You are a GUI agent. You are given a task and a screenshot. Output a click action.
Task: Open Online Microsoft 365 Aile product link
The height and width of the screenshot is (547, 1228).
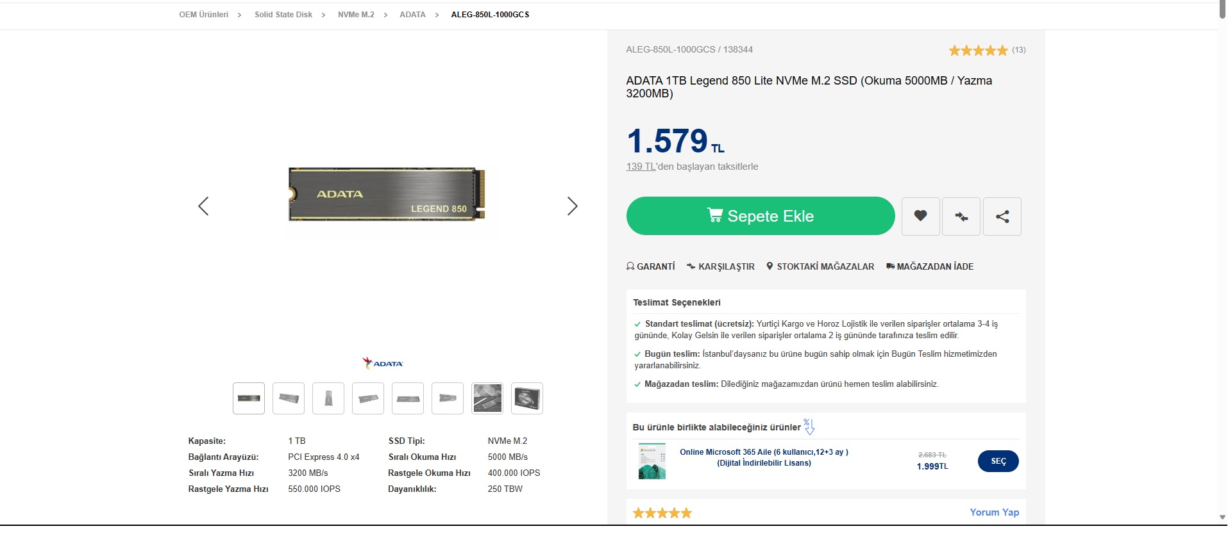point(764,457)
